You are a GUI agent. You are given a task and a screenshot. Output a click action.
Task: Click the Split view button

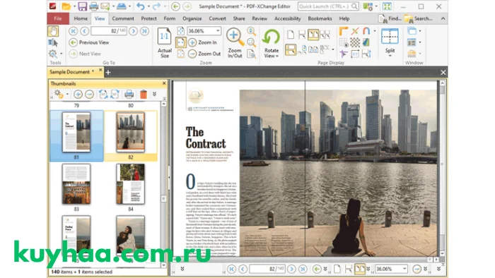[x=390, y=43]
